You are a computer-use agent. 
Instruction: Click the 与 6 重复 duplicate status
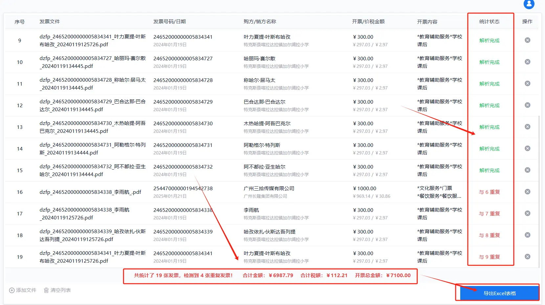coord(489,192)
